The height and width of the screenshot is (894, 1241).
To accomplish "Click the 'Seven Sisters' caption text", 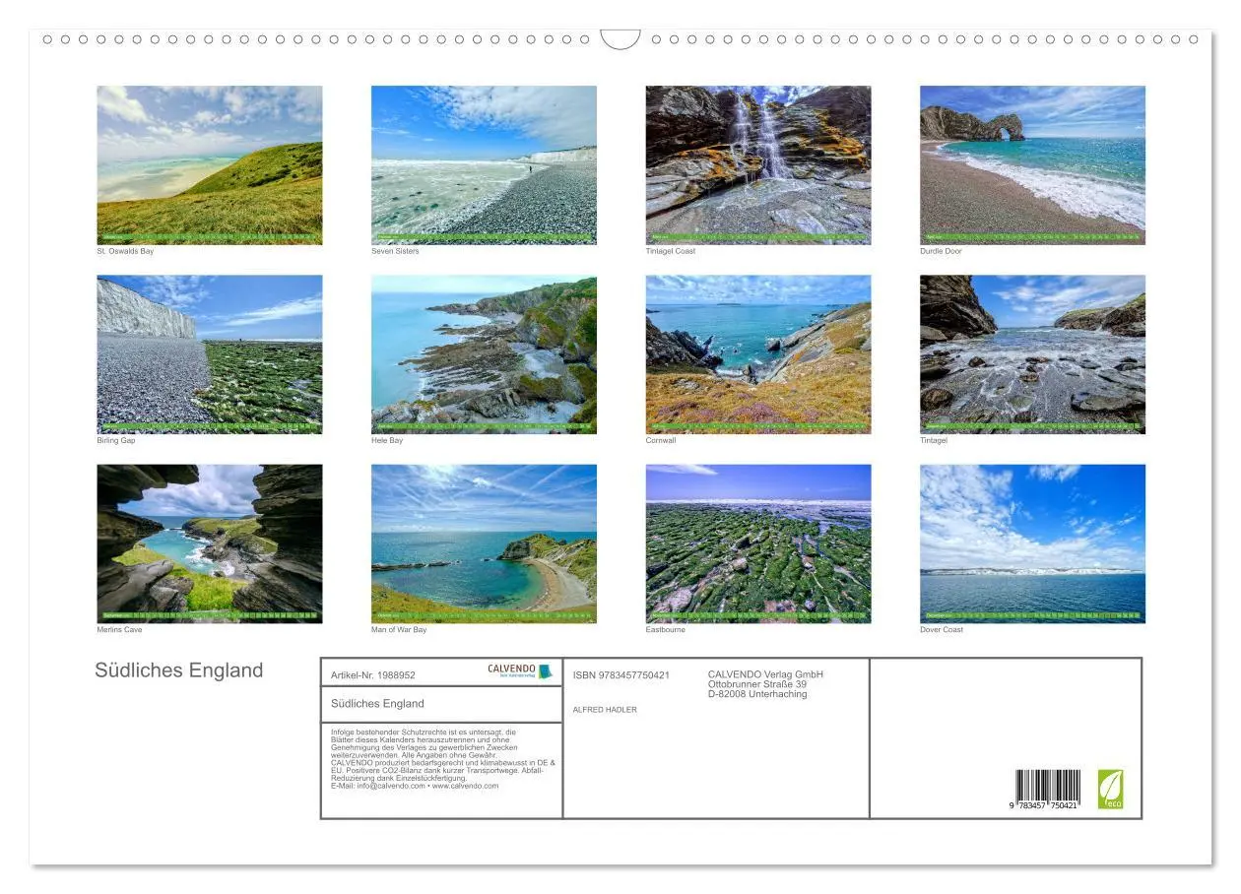I will pyautogui.click(x=395, y=251).
